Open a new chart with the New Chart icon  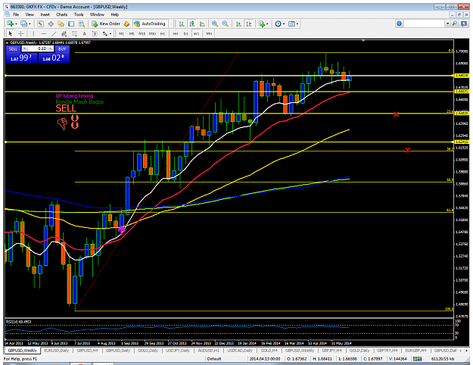(11, 23)
